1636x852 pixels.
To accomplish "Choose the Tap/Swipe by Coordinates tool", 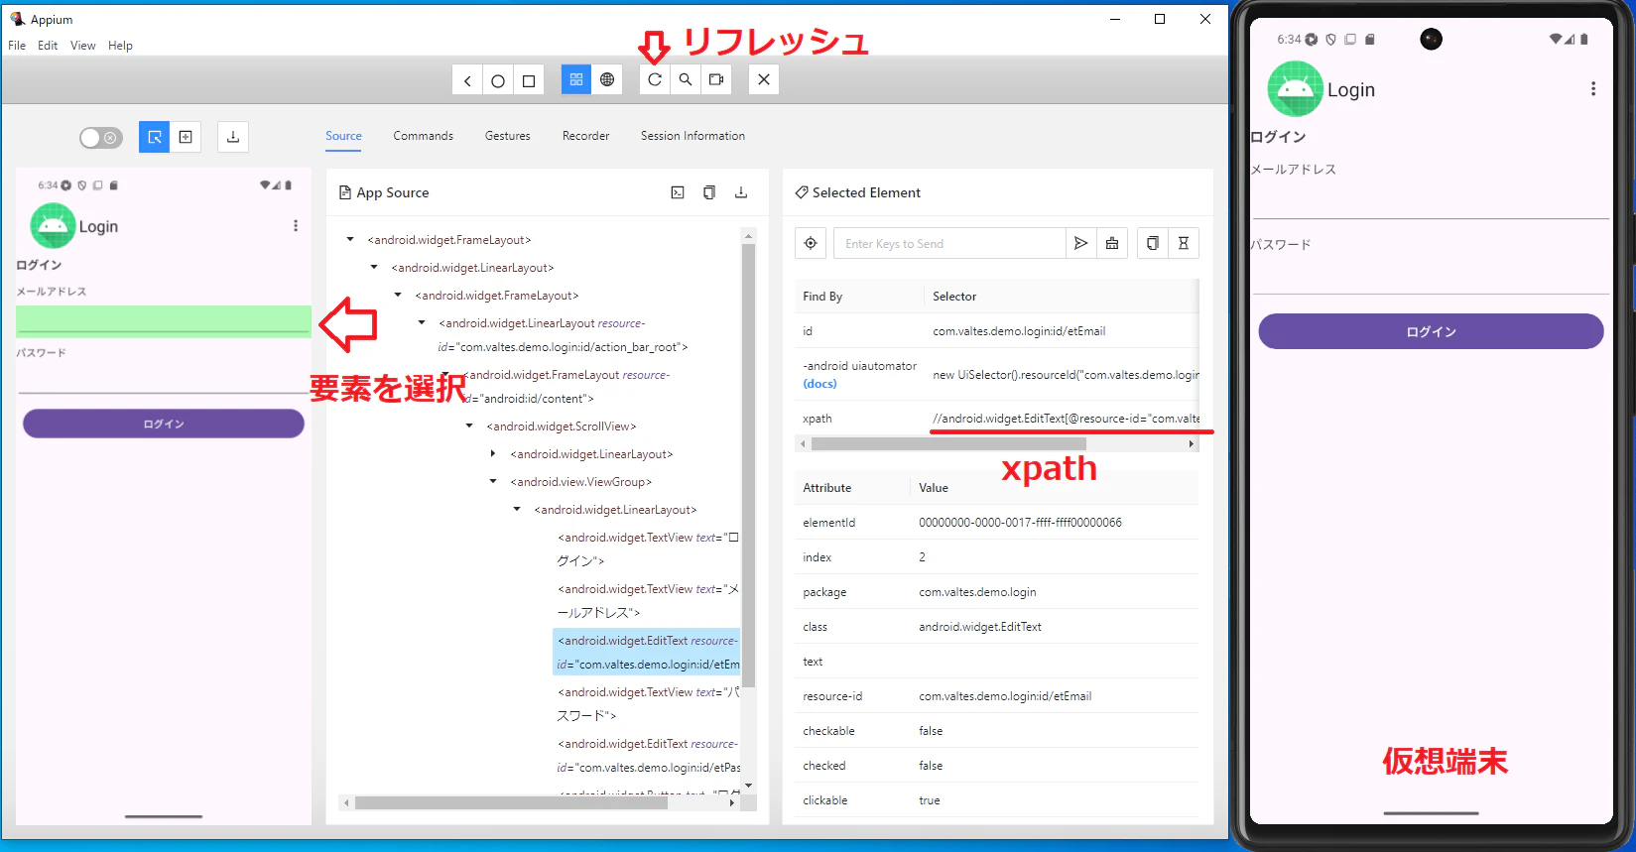I will pos(186,137).
